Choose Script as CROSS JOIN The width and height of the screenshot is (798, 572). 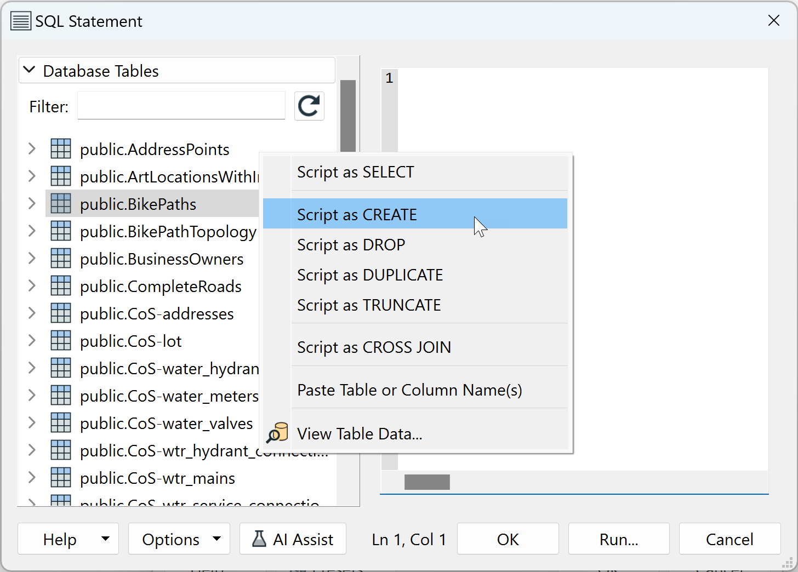[x=374, y=347]
